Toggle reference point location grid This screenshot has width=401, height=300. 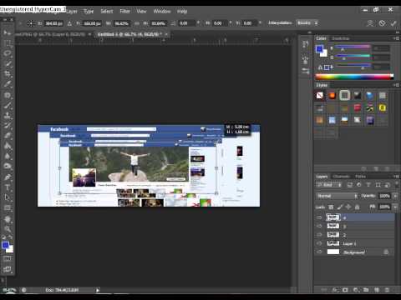pos(30,23)
